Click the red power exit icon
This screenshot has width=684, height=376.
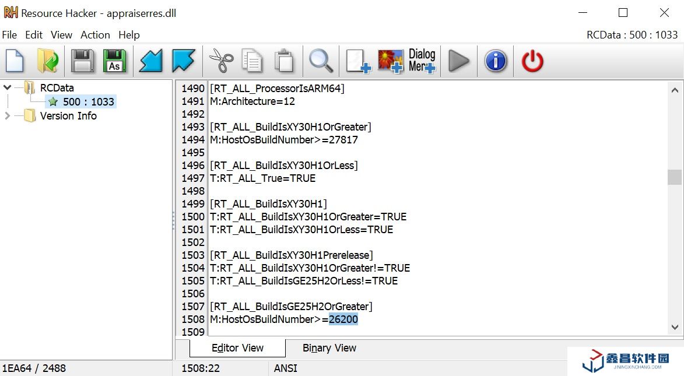click(x=532, y=61)
